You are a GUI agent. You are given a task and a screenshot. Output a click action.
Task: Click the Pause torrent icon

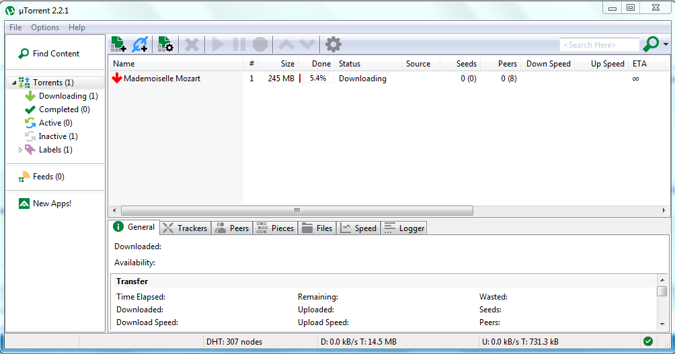239,44
